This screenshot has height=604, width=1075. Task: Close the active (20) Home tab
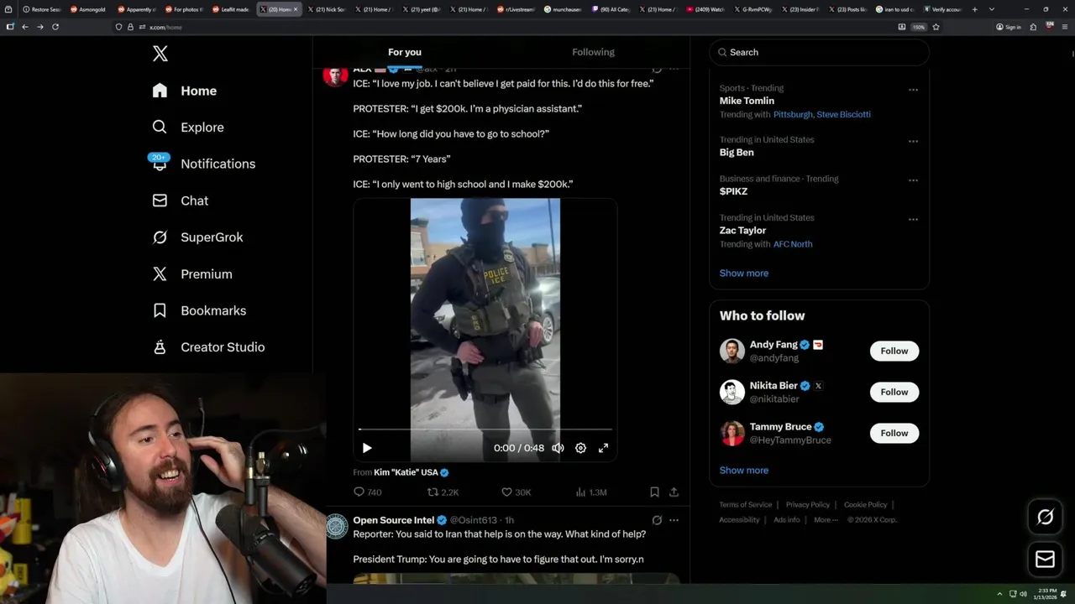tap(296, 9)
